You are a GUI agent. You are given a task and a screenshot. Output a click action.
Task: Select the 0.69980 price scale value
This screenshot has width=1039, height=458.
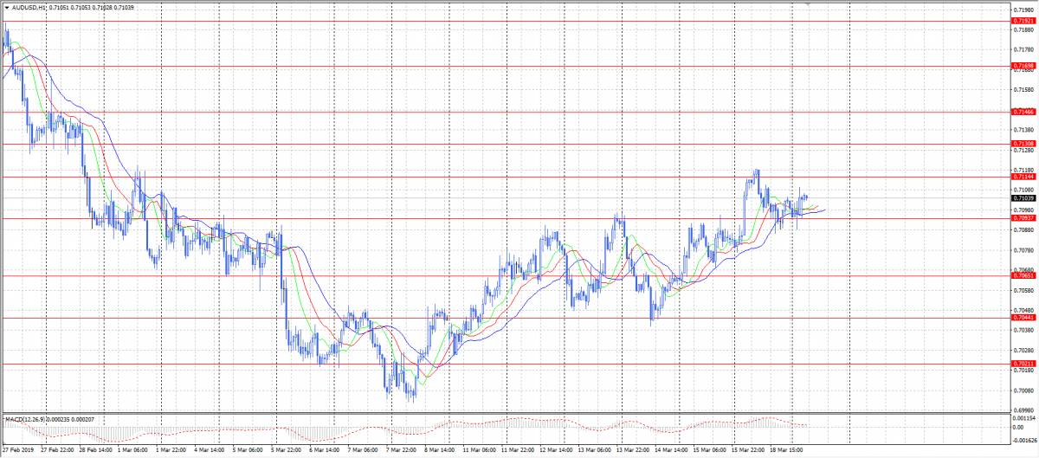click(1023, 410)
